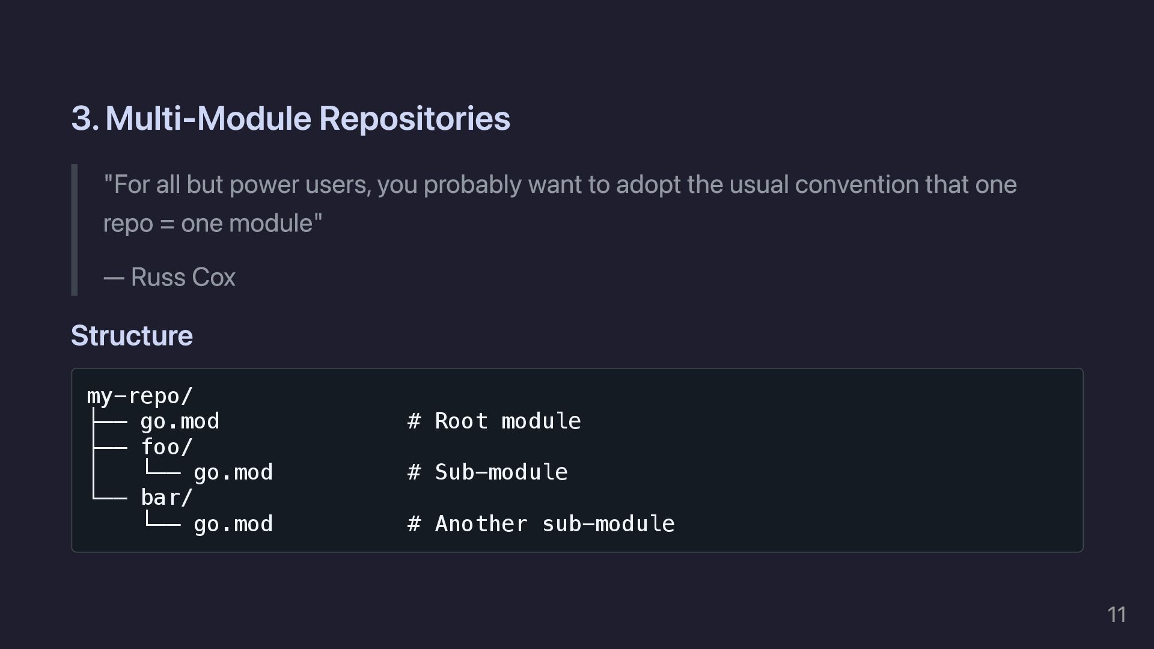Select the foo/ directory entry
1154x649 pixels.
(x=166, y=447)
